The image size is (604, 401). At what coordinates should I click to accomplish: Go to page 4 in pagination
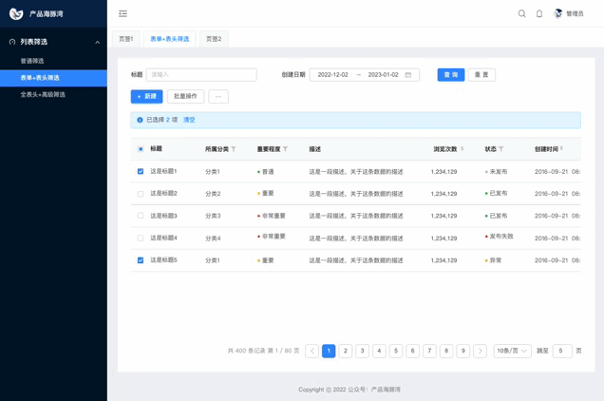pyautogui.click(x=379, y=351)
